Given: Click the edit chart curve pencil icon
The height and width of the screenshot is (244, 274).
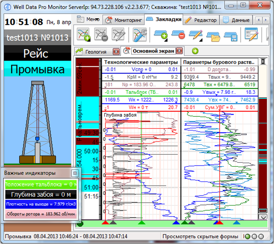Looking at the screenshot, I should 118,35.
